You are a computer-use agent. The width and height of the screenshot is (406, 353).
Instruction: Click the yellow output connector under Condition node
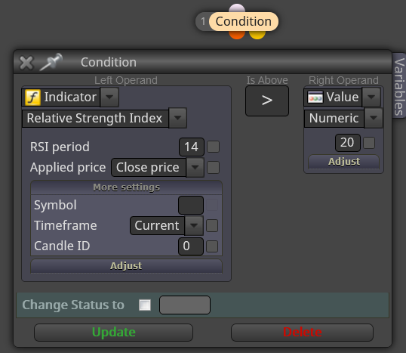pyautogui.click(x=257, y=35)
